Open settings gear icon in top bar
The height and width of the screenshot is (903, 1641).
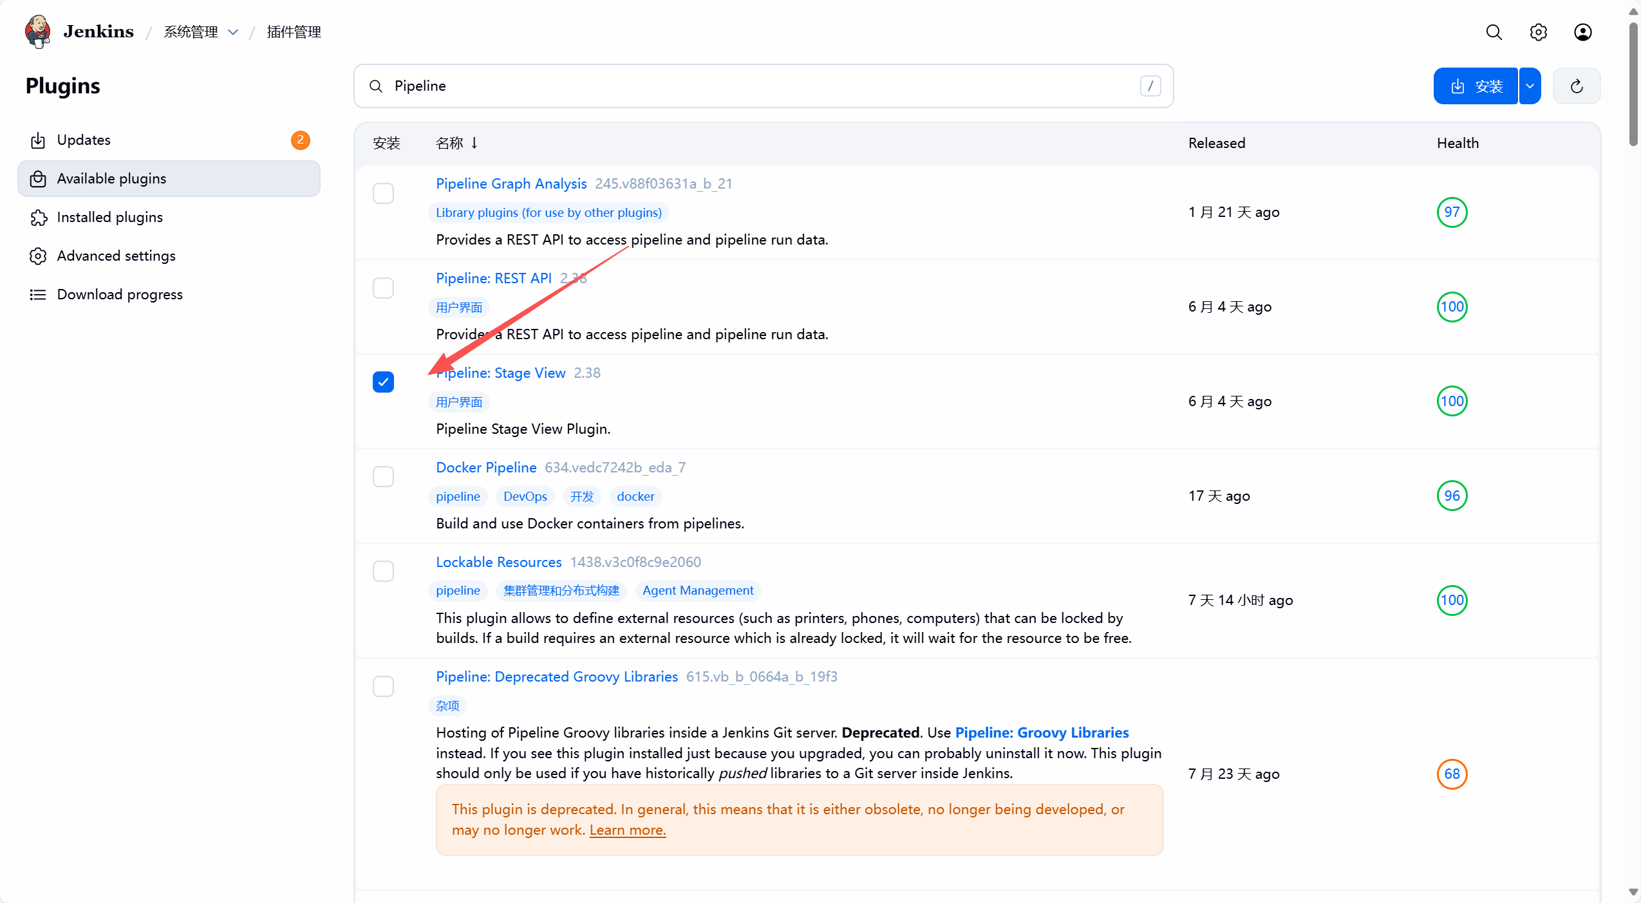pos(1538,32)
